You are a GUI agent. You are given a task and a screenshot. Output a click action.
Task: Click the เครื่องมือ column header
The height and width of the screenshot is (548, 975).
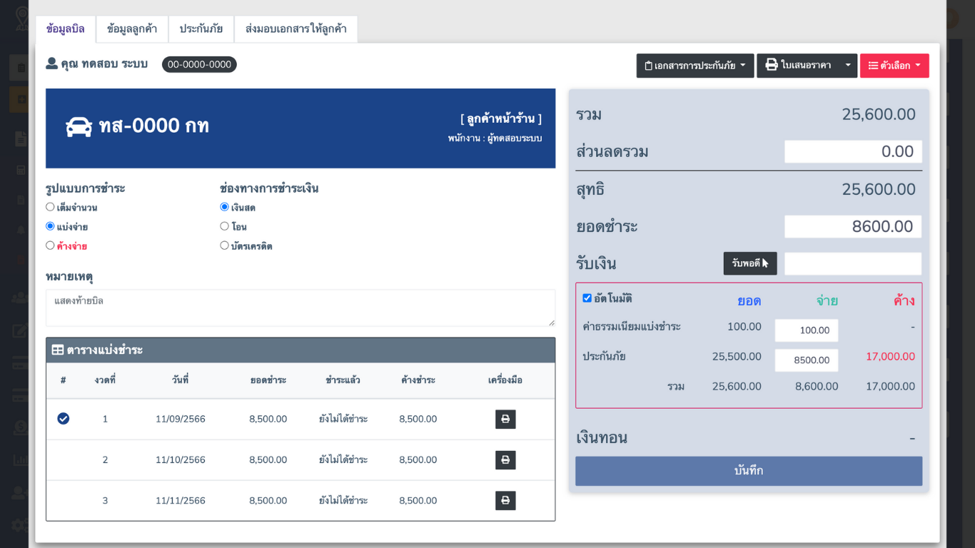tap(505, 380)
